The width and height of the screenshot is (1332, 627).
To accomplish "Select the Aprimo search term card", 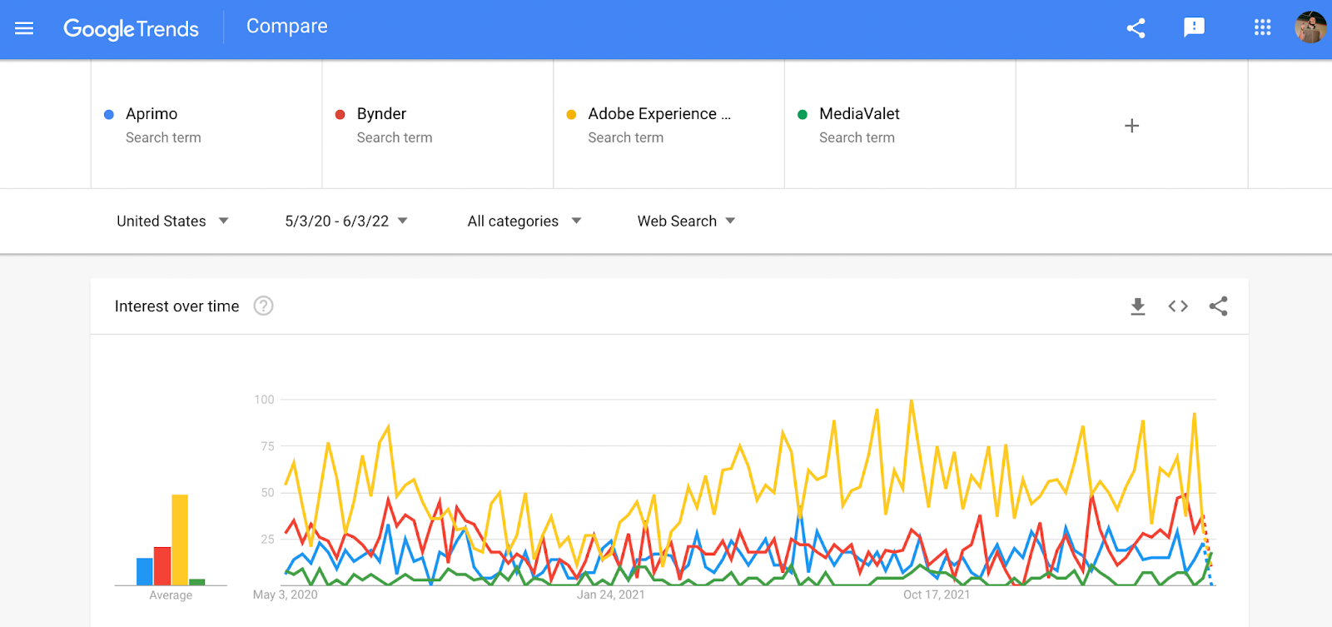I will coord(206,125).
